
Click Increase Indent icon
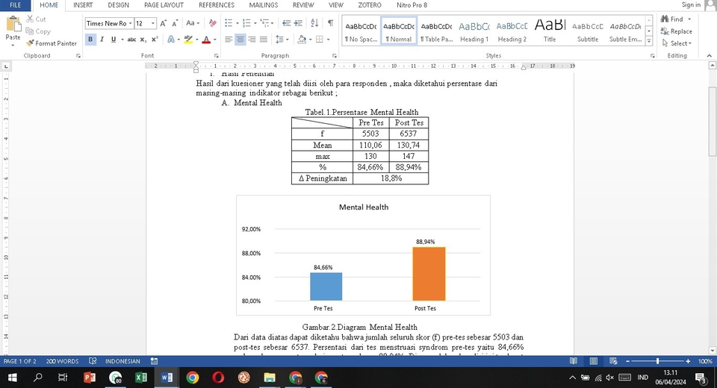(x=298, y=23)
